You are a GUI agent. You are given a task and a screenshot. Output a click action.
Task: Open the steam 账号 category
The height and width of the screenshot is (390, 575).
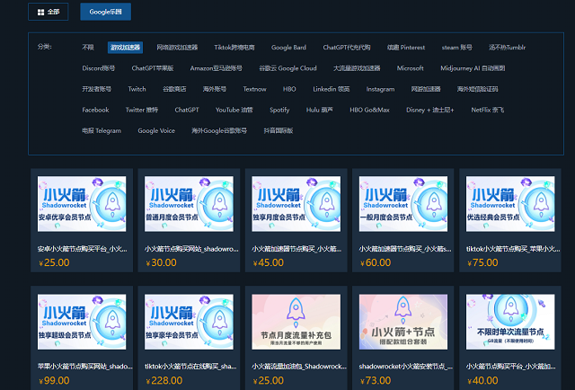click(x=457, y=48)
